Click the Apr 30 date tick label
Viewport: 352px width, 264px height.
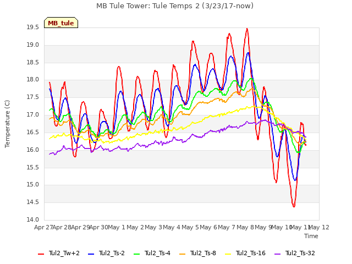[x=98, y=227]
